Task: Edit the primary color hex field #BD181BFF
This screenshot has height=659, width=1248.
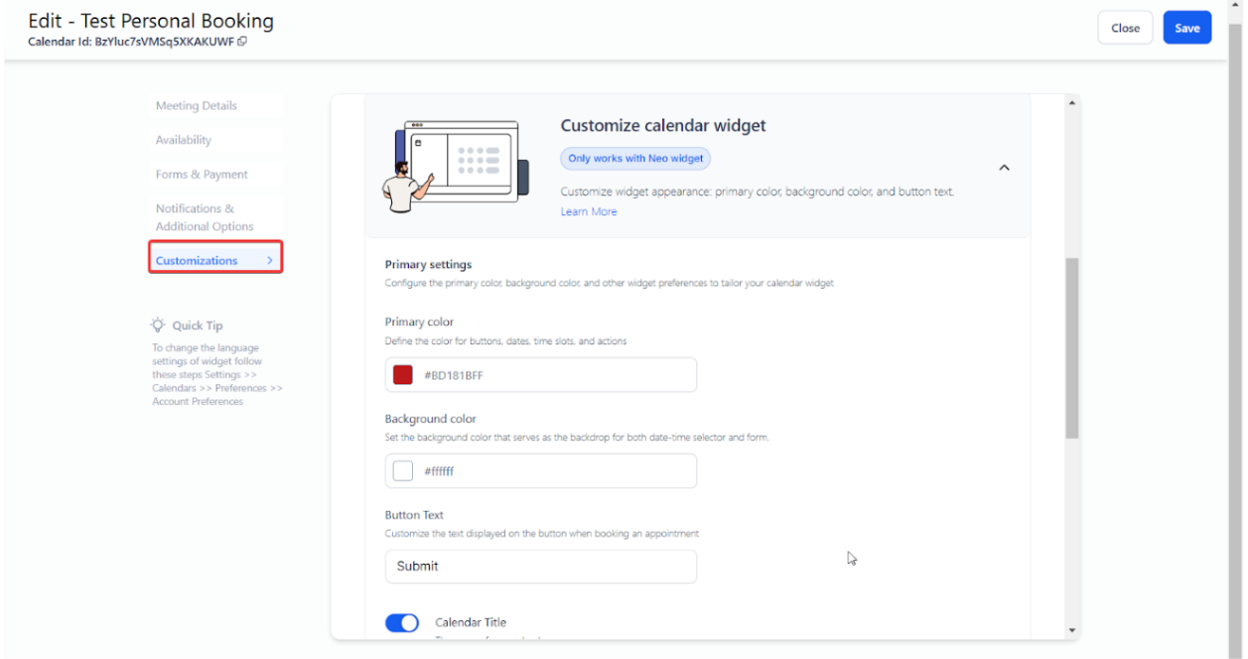Action: coord(541,375)
